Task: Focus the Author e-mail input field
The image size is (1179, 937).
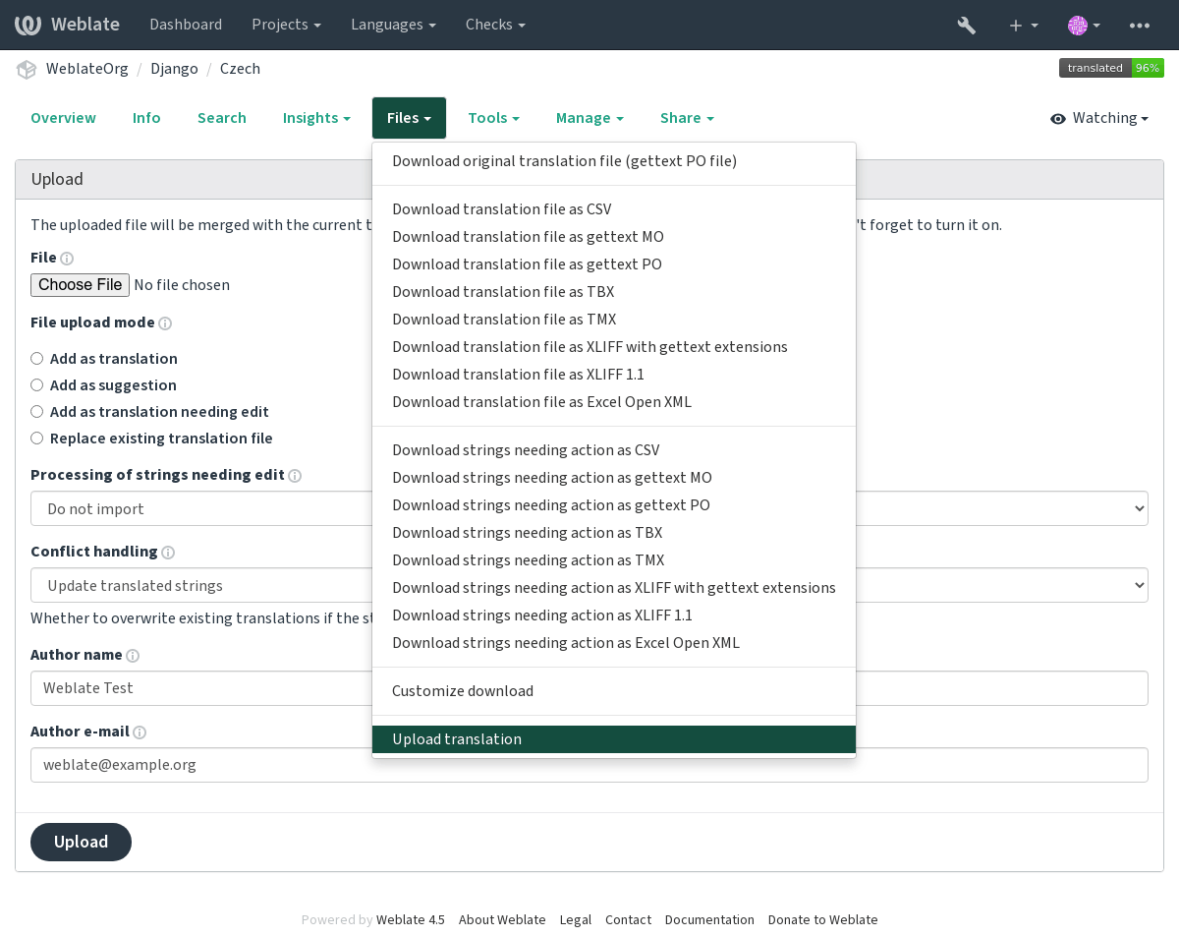Action: [589, 765]
